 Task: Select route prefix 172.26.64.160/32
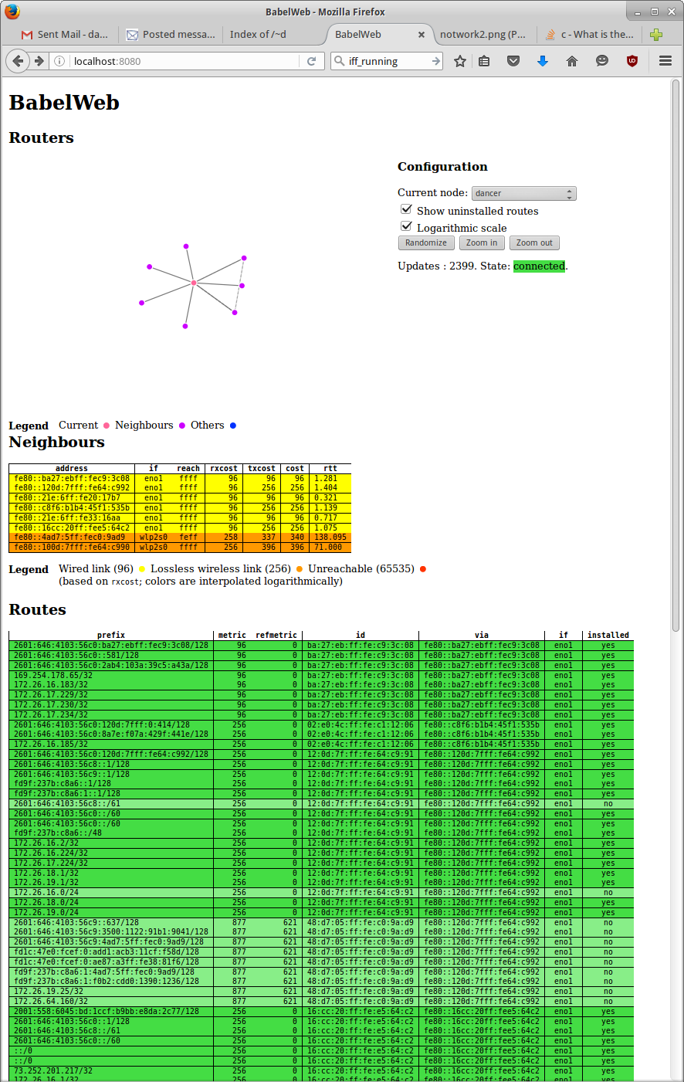point(51,1001)
